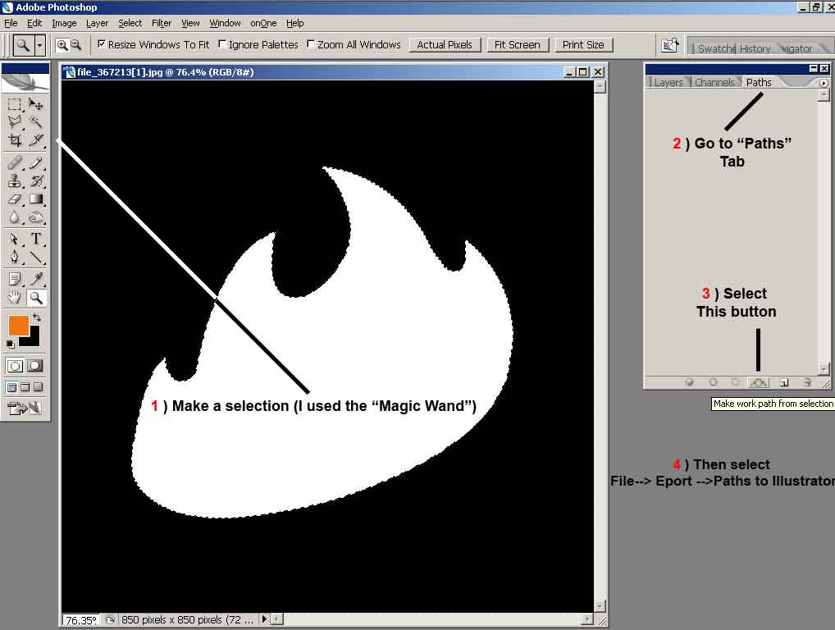Select the Crop tool
The width and height of the screenshot is (835, 630).
point(15,140)
